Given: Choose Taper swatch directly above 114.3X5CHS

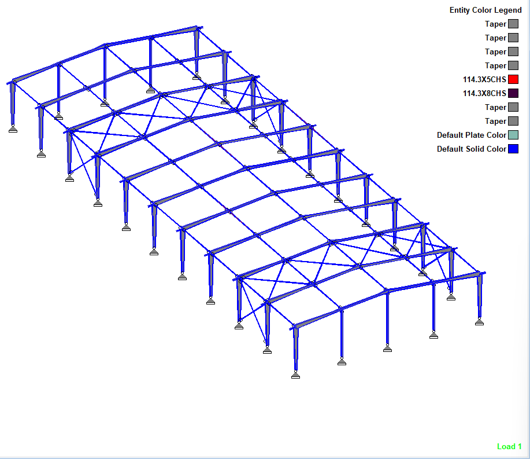Looking at the screenshot, I should pyautogui.click(x=513, y=65).
